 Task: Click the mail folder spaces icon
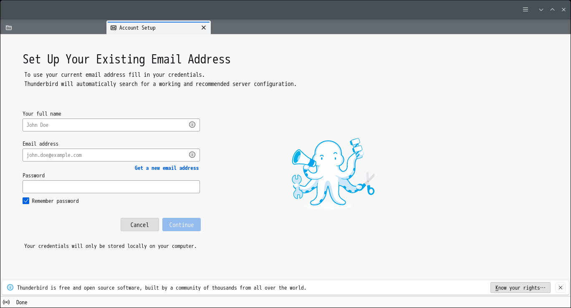click(x=9, y=28)
